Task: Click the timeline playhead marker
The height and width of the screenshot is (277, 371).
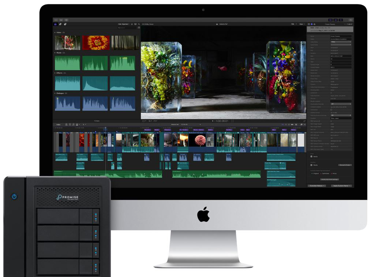Action: coord(105,128)
